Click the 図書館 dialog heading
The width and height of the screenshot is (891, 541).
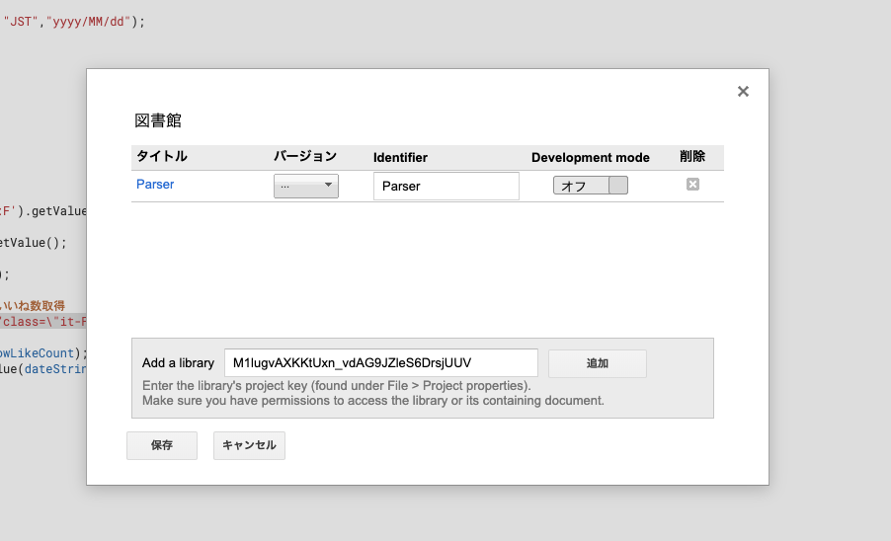(x=158, y=120)
